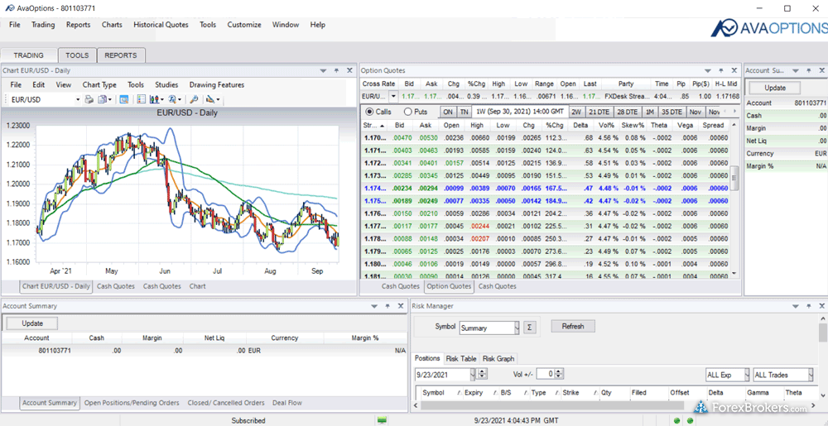Screen dimensions: 828x426
Task: Click the zoom magnifier icon in chart toolbar
Action: (194, 99)
